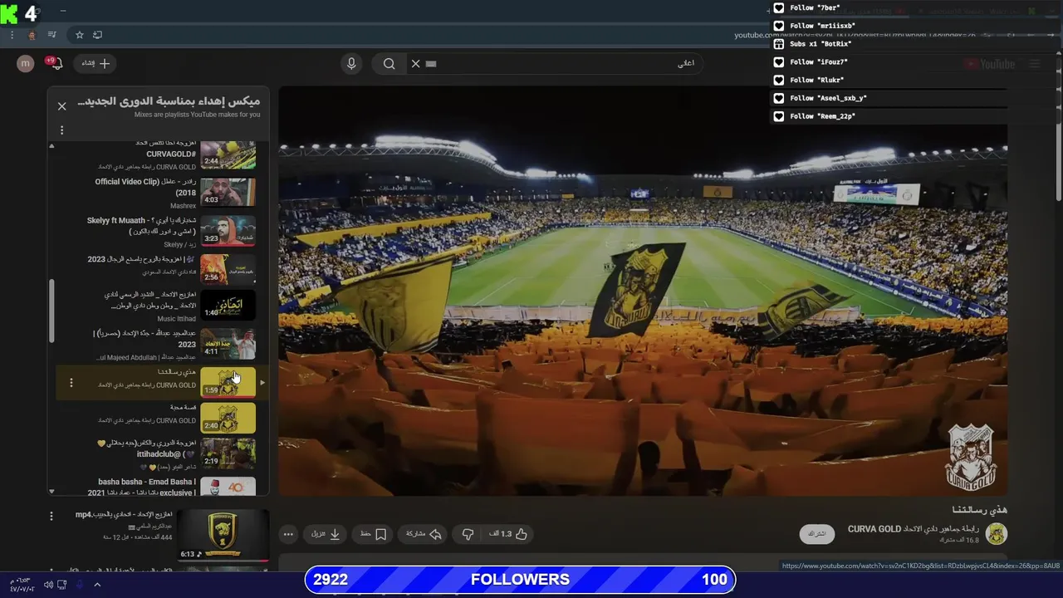Image resolution: width=1063 pixels, height=598 pixels.
Task: Click the Create (+) button
Action: [x=96, y=63]
